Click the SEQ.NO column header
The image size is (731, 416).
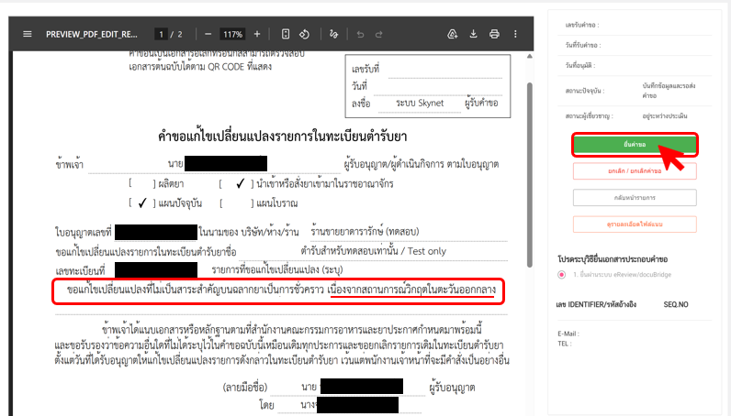click(676, 304)
